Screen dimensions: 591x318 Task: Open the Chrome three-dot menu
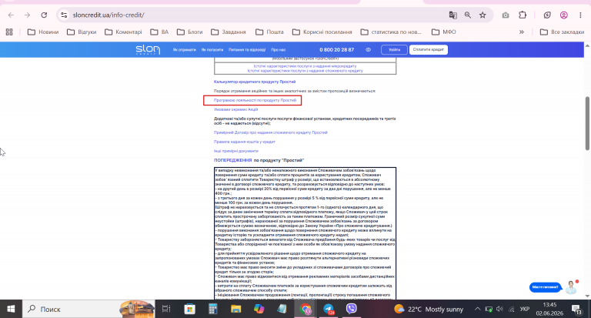[x=580, y=15]
